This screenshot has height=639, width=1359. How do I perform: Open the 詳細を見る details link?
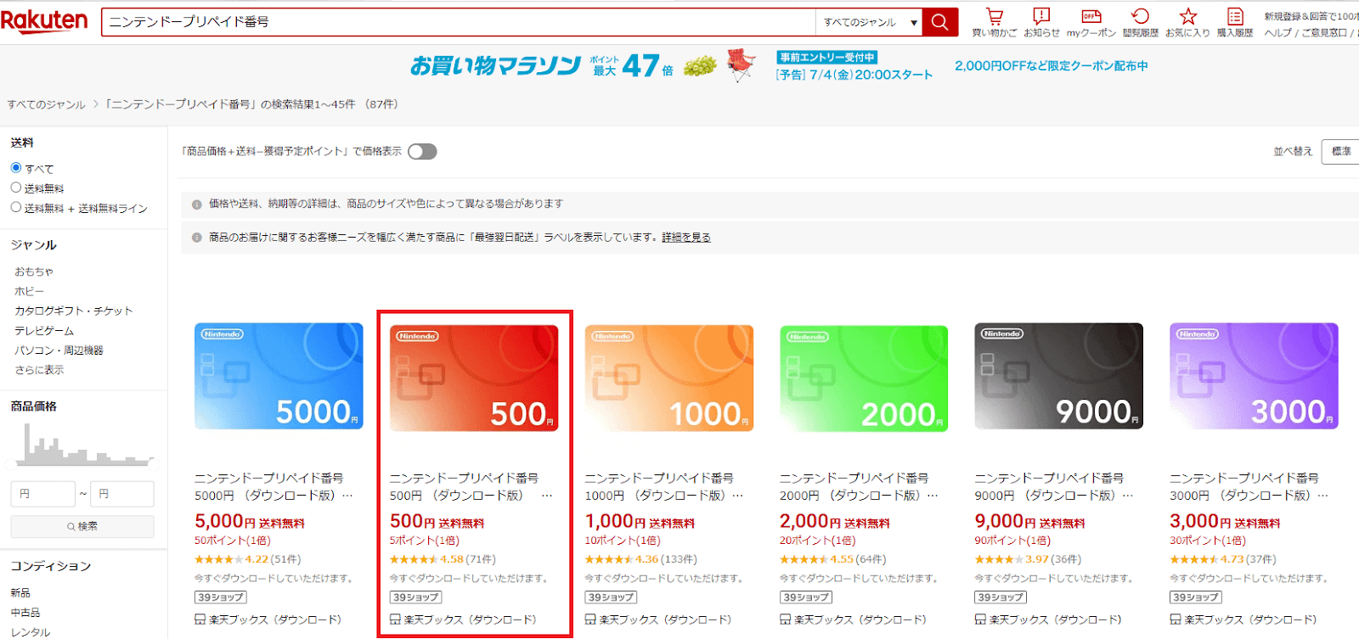tap(686, 238)
